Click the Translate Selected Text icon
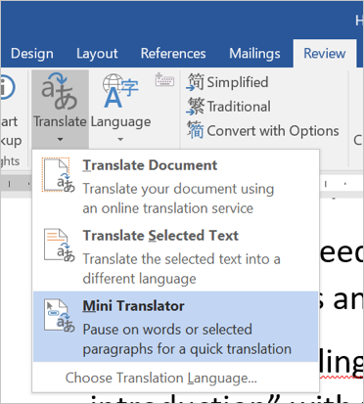This screenshot has height=404, width=364. click(x=60, y=246)
